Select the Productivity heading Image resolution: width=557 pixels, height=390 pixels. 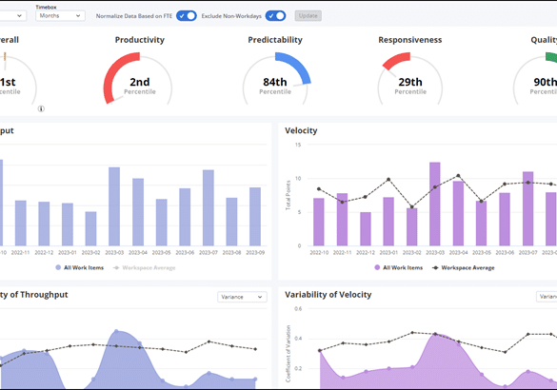click(x=140, y=40)
